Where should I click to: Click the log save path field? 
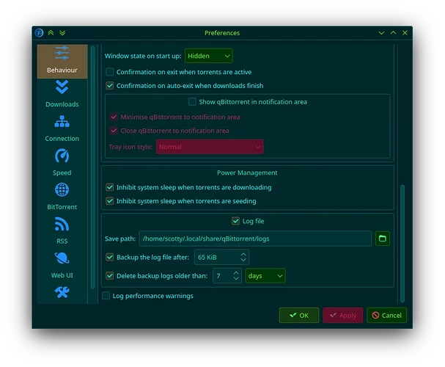click(x=255, y=239)
